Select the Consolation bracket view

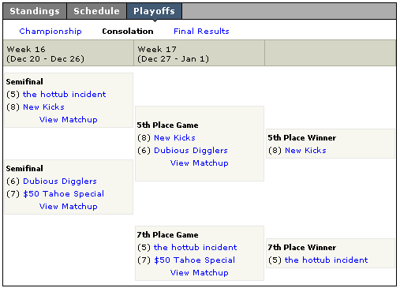coord(128,32)
